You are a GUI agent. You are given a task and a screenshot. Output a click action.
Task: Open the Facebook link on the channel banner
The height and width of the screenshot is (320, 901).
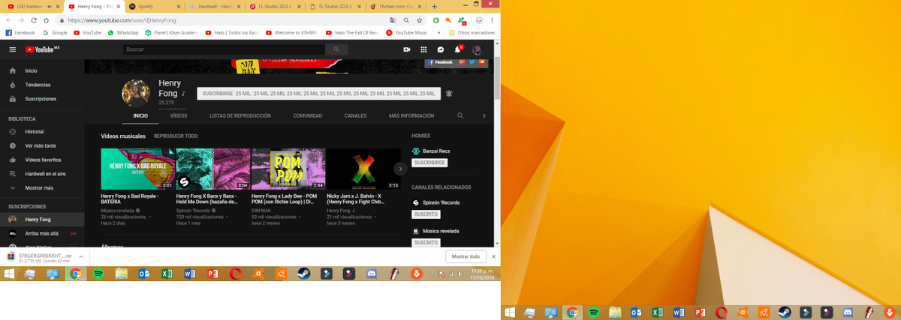(441, 62)
